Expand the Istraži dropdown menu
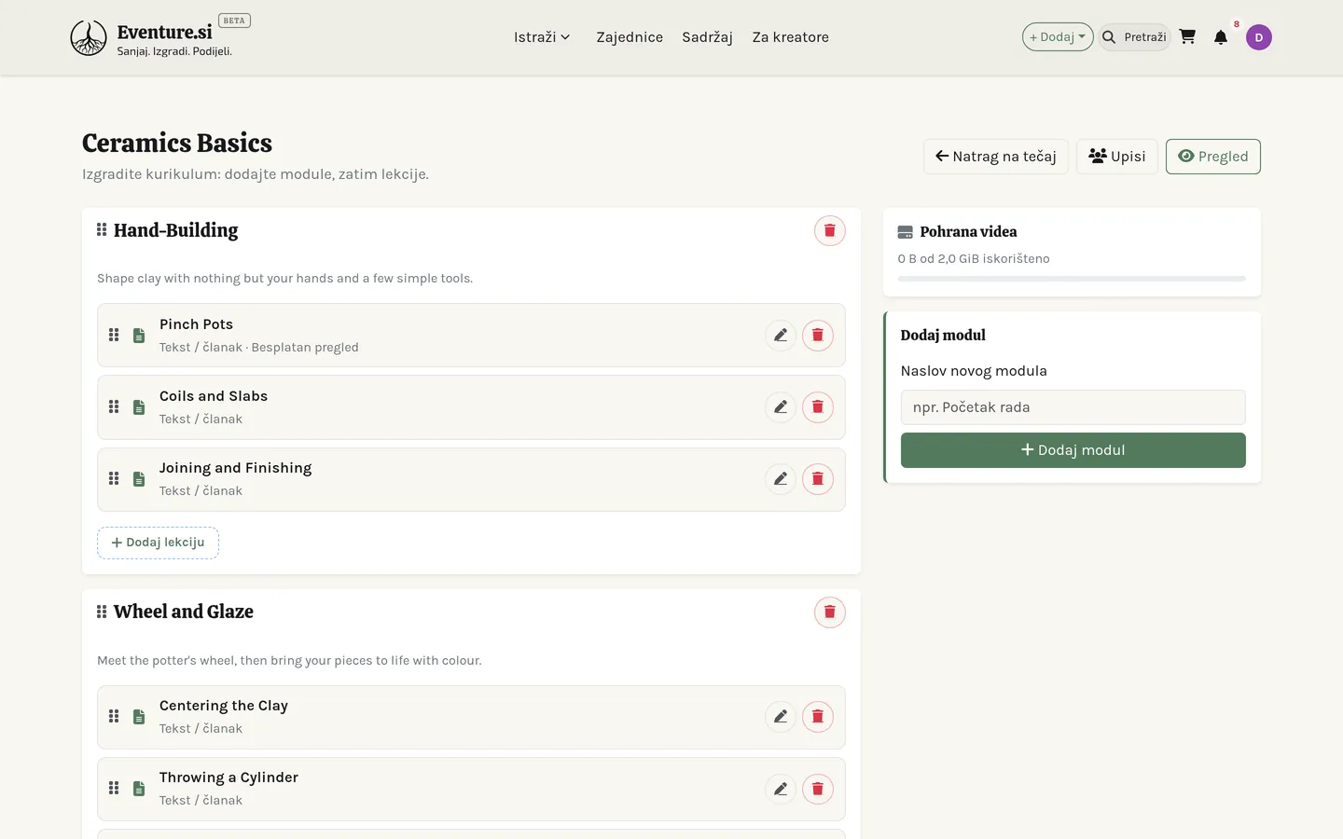Screen dimensions: 1343x839 542,37
